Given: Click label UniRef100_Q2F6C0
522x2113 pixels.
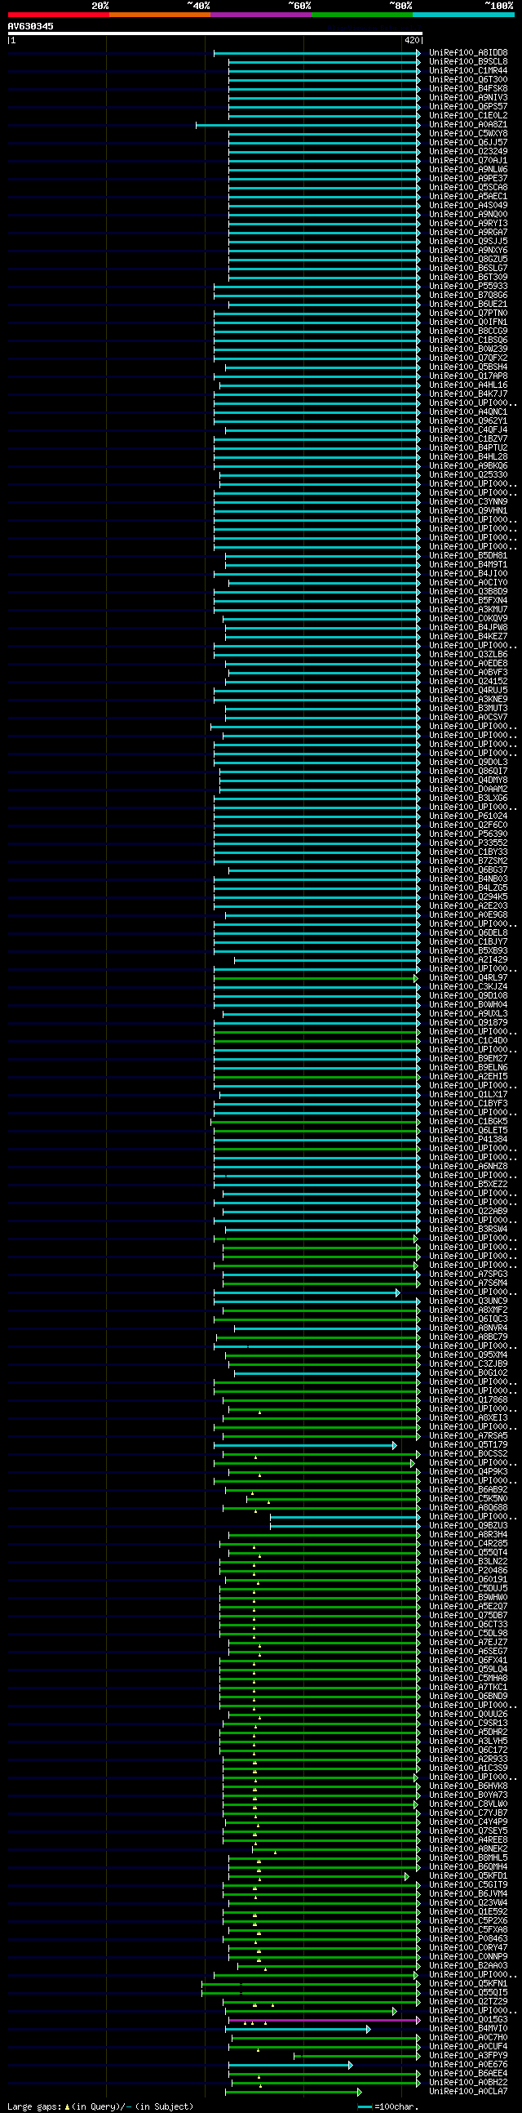Looking at the screenshot, I should [x=468, y=826].
